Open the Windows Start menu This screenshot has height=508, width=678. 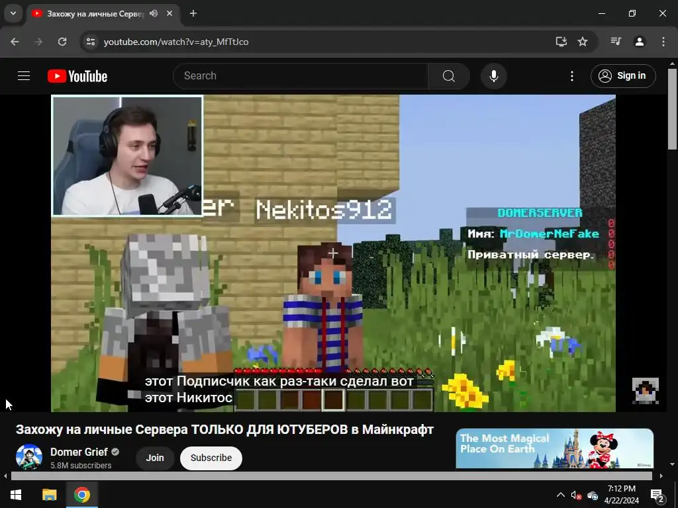[x=16, y=495]
